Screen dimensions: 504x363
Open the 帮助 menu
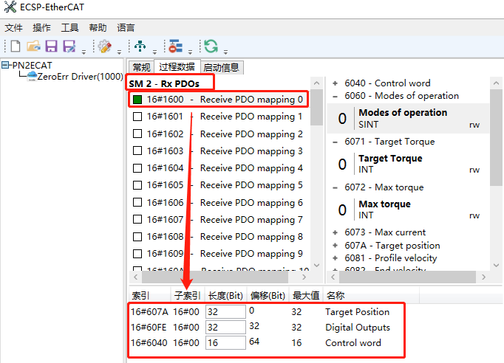pos(98,28)
